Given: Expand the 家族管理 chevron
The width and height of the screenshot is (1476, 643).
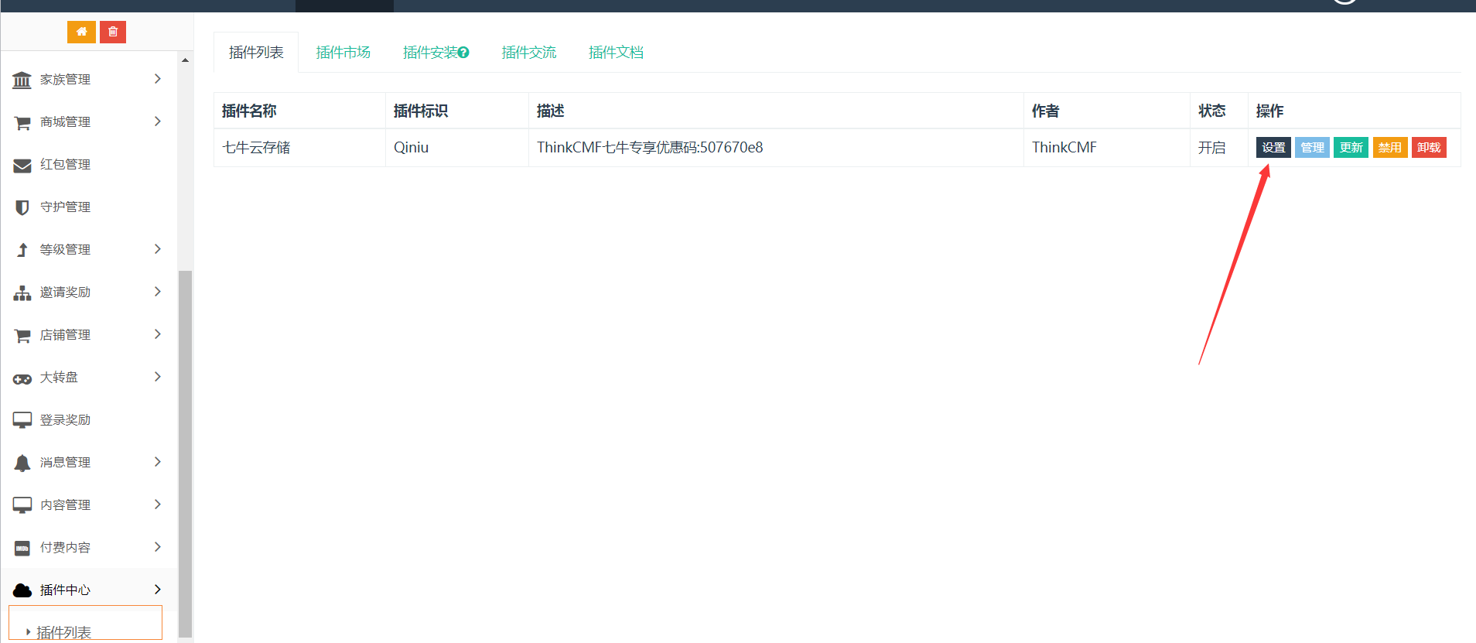Looking at the screenshot, I should pos(158,79).
